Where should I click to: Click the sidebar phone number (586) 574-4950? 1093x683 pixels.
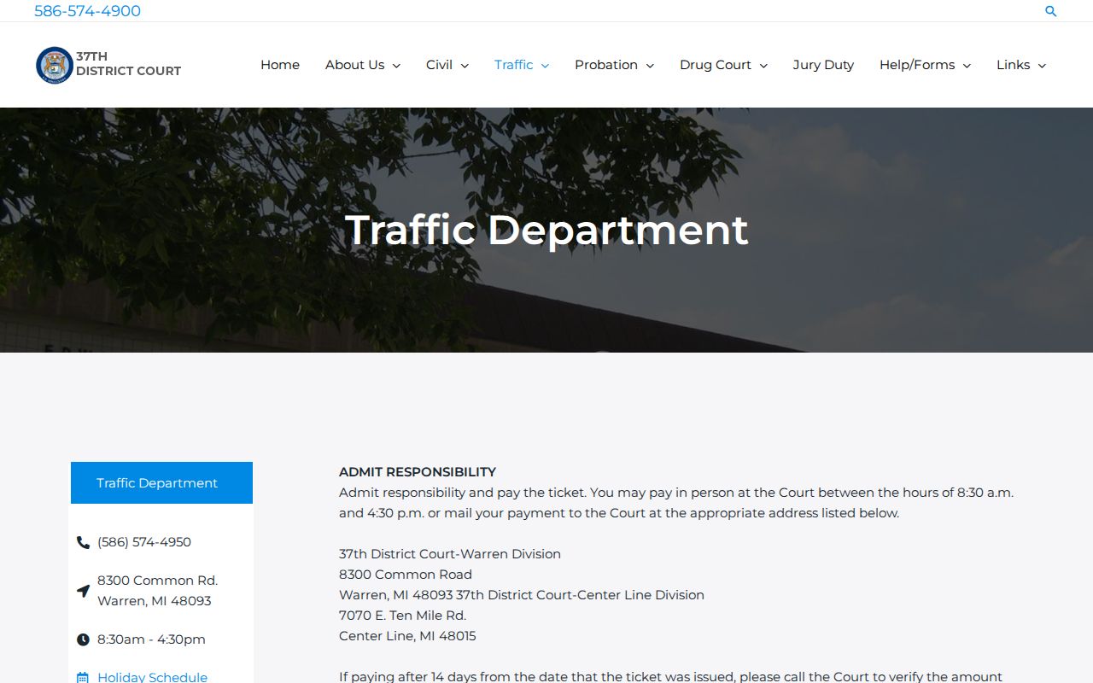point(144,542)
